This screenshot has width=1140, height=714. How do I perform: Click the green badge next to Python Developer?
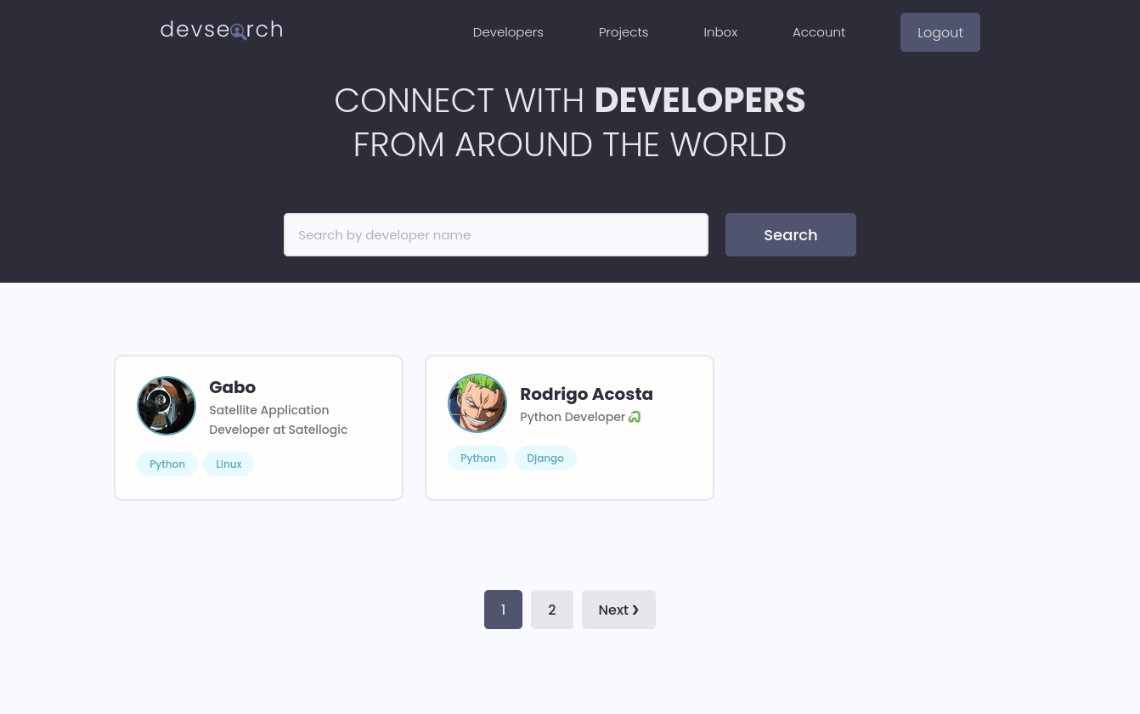tap(635, 417)
